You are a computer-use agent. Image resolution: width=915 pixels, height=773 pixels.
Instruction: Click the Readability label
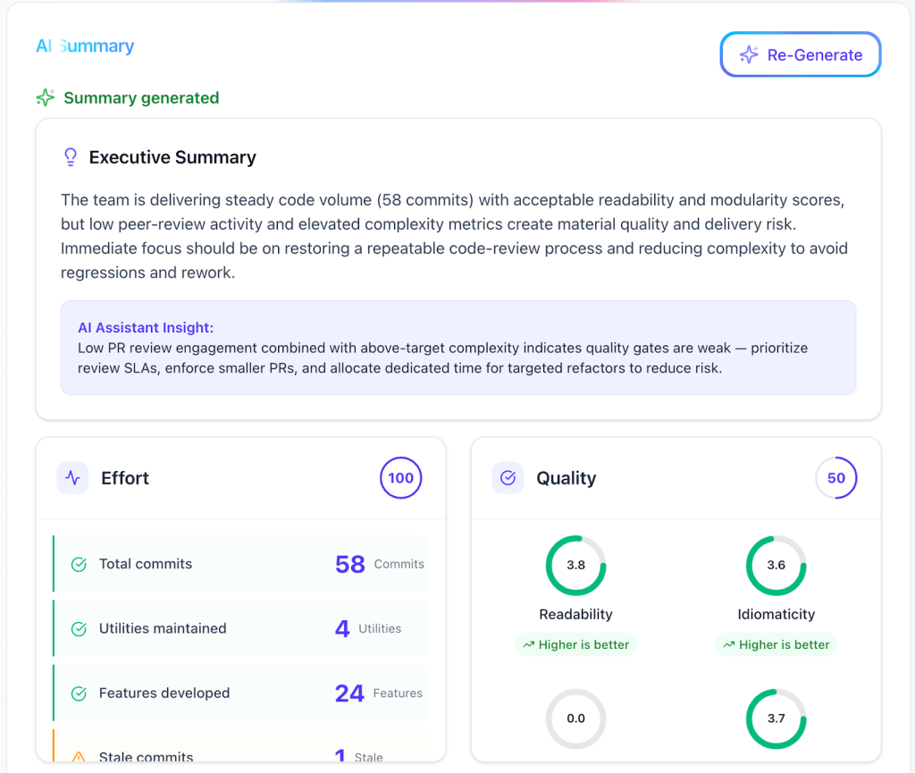[576, 614]
